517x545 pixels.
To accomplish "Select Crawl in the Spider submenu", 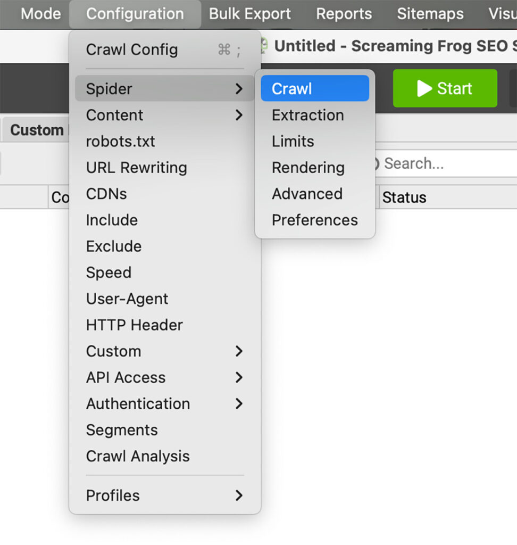I will 314,88.
